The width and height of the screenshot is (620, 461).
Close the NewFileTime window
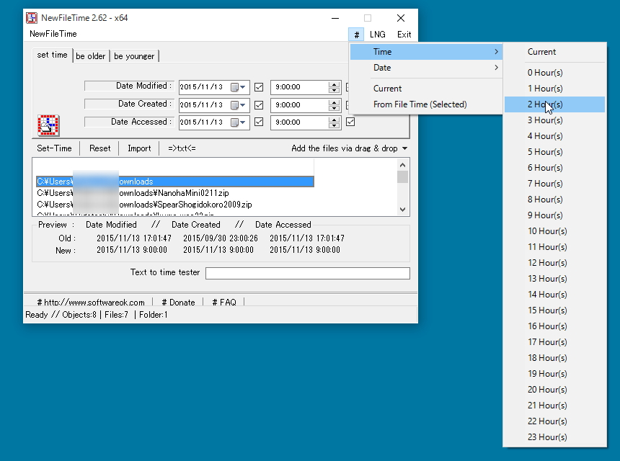coord(401,18)
